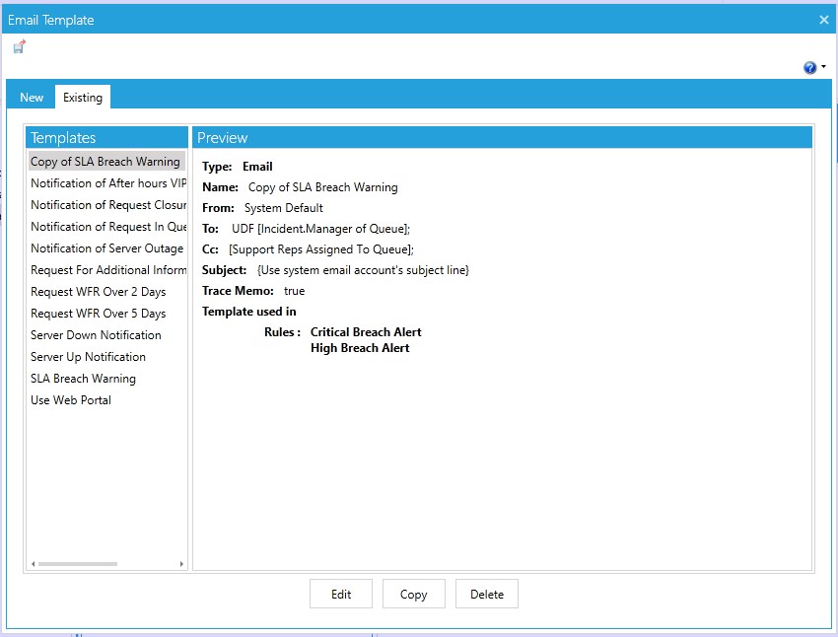
Task: Click Support Reps Assigned To Queue Cc value
Action: 321,249
